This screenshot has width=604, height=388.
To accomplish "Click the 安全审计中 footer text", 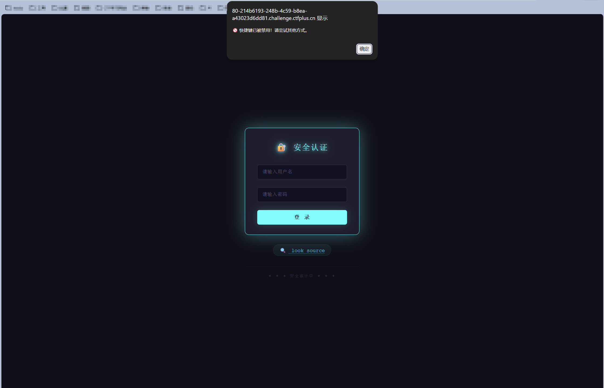I will click(x=301, y=276).
